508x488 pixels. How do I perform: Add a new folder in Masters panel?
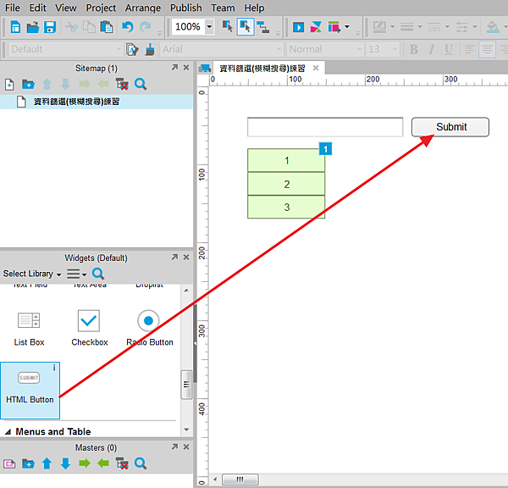(x=28, y=463)
